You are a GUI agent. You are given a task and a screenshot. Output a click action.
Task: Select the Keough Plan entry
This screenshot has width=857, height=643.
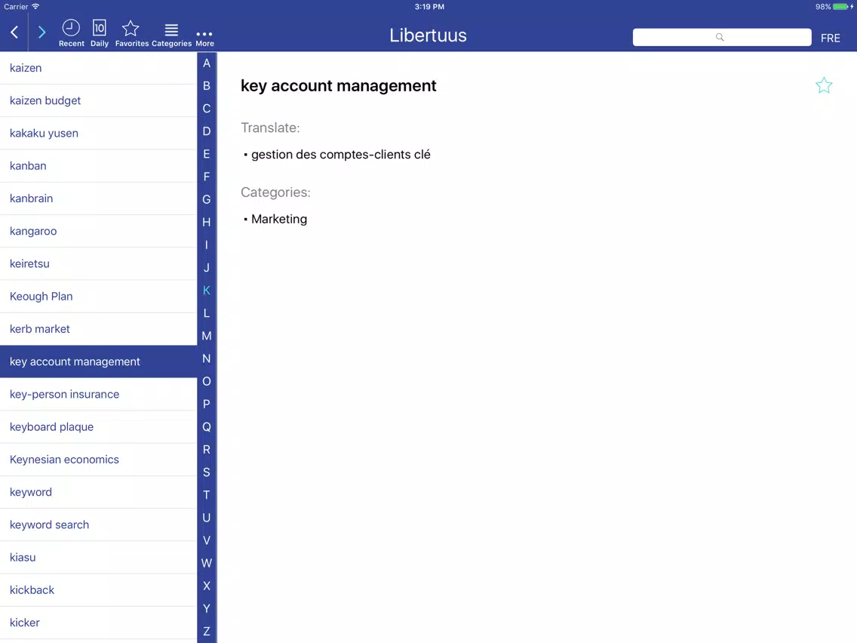(x=98, y=297)
